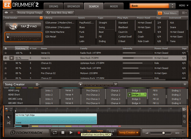
Task: Open the Song Creator options menu icon
Action: 37,84
